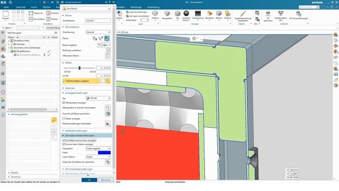
Task: Click the Offset slider handle
Action: point(79,68)
